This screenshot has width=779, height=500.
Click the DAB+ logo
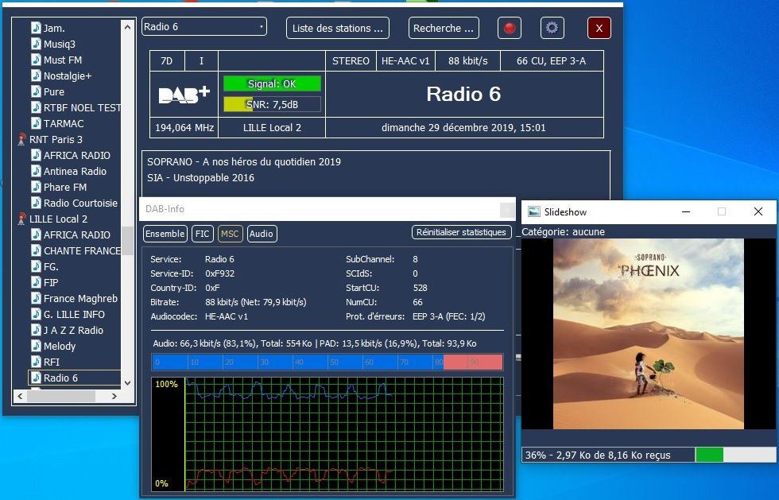click(x=184, y=95)
